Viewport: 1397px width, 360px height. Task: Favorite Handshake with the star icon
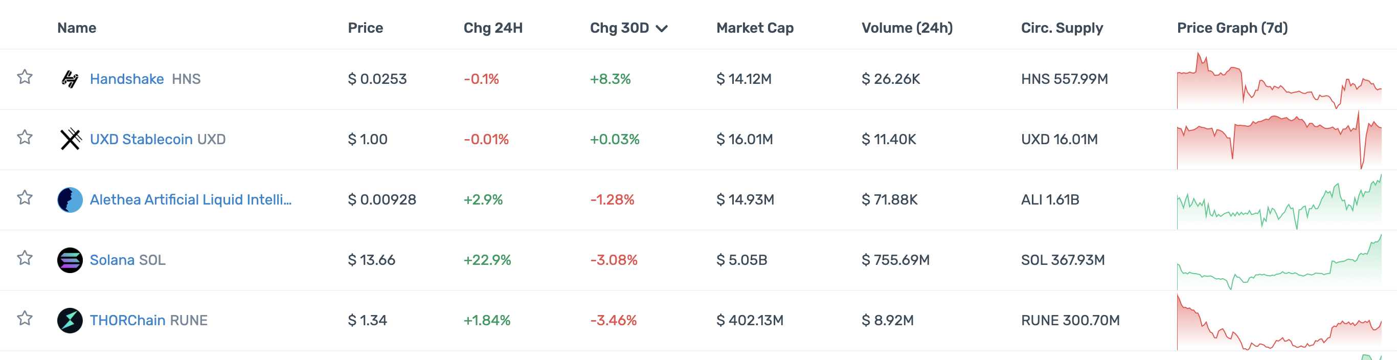[25, 77]
